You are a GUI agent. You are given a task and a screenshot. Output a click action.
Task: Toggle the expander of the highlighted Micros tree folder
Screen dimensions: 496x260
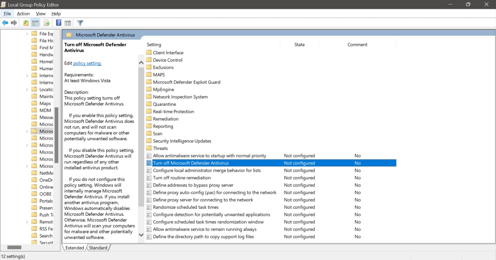tap(27, 131)
